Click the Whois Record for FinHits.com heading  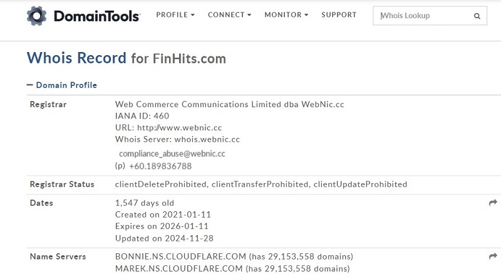pos(127,58)
